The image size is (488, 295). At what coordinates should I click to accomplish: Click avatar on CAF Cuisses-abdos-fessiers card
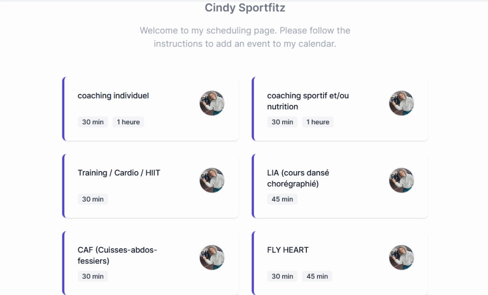click(x=212, y=257)
